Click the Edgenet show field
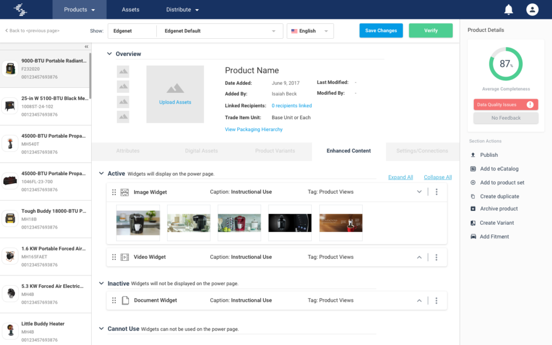 132,31
